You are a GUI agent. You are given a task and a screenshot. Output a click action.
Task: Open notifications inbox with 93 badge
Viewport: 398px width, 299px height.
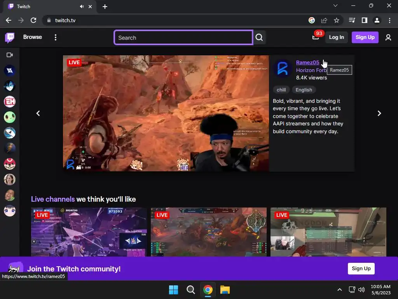tap(316, 37)
